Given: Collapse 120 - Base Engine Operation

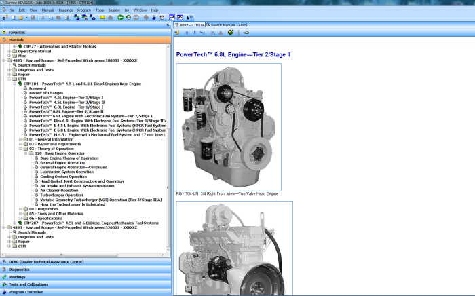Looking at the screenshot, I should [26, 153].
